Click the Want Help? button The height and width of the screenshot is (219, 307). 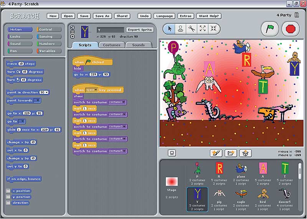(209, 16)
